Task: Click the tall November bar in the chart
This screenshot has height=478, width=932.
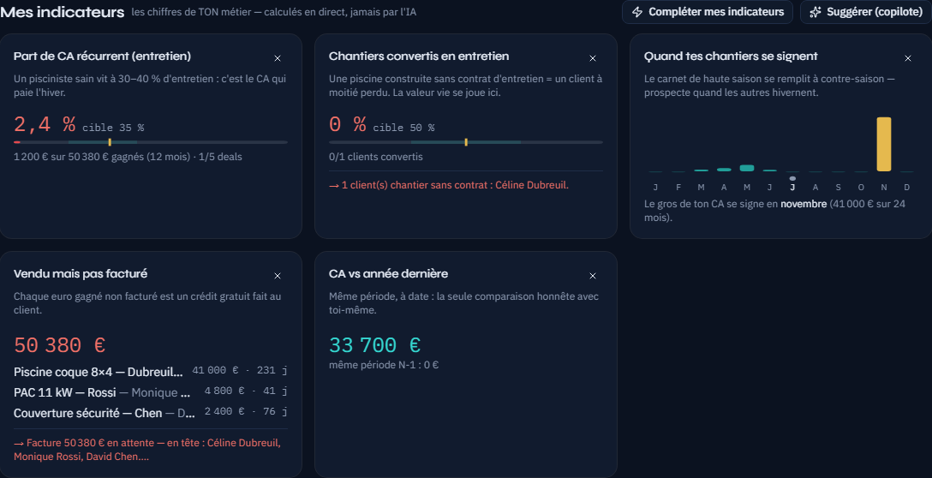Action: (x=884, y=144)
